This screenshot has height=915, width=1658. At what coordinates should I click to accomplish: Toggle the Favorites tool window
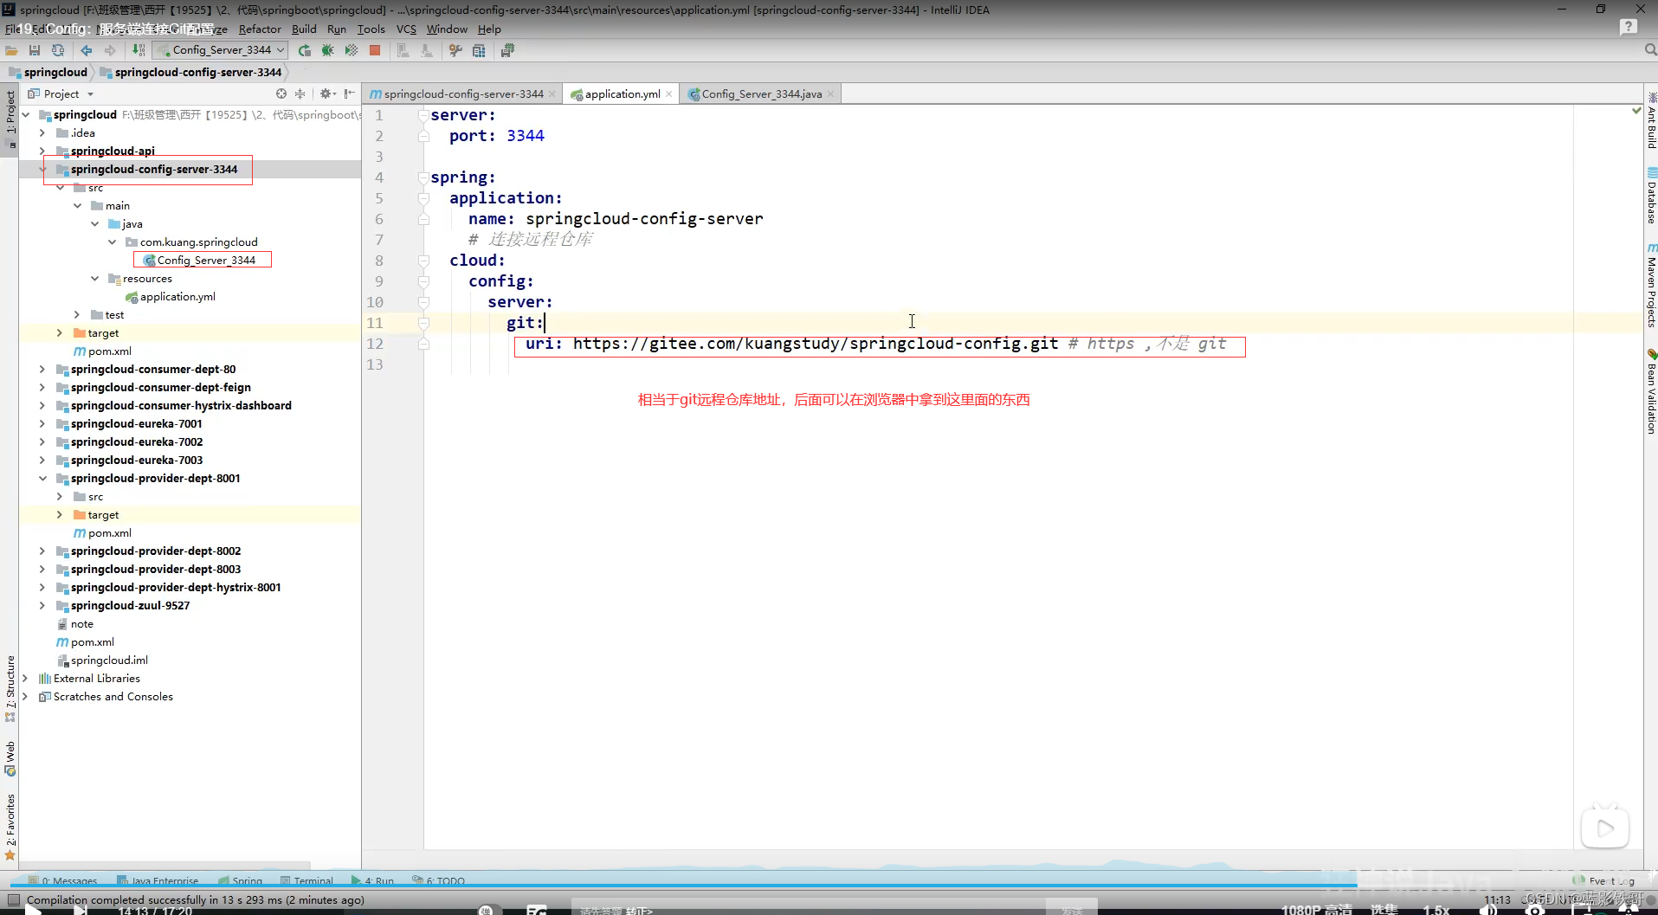point(10,827)
